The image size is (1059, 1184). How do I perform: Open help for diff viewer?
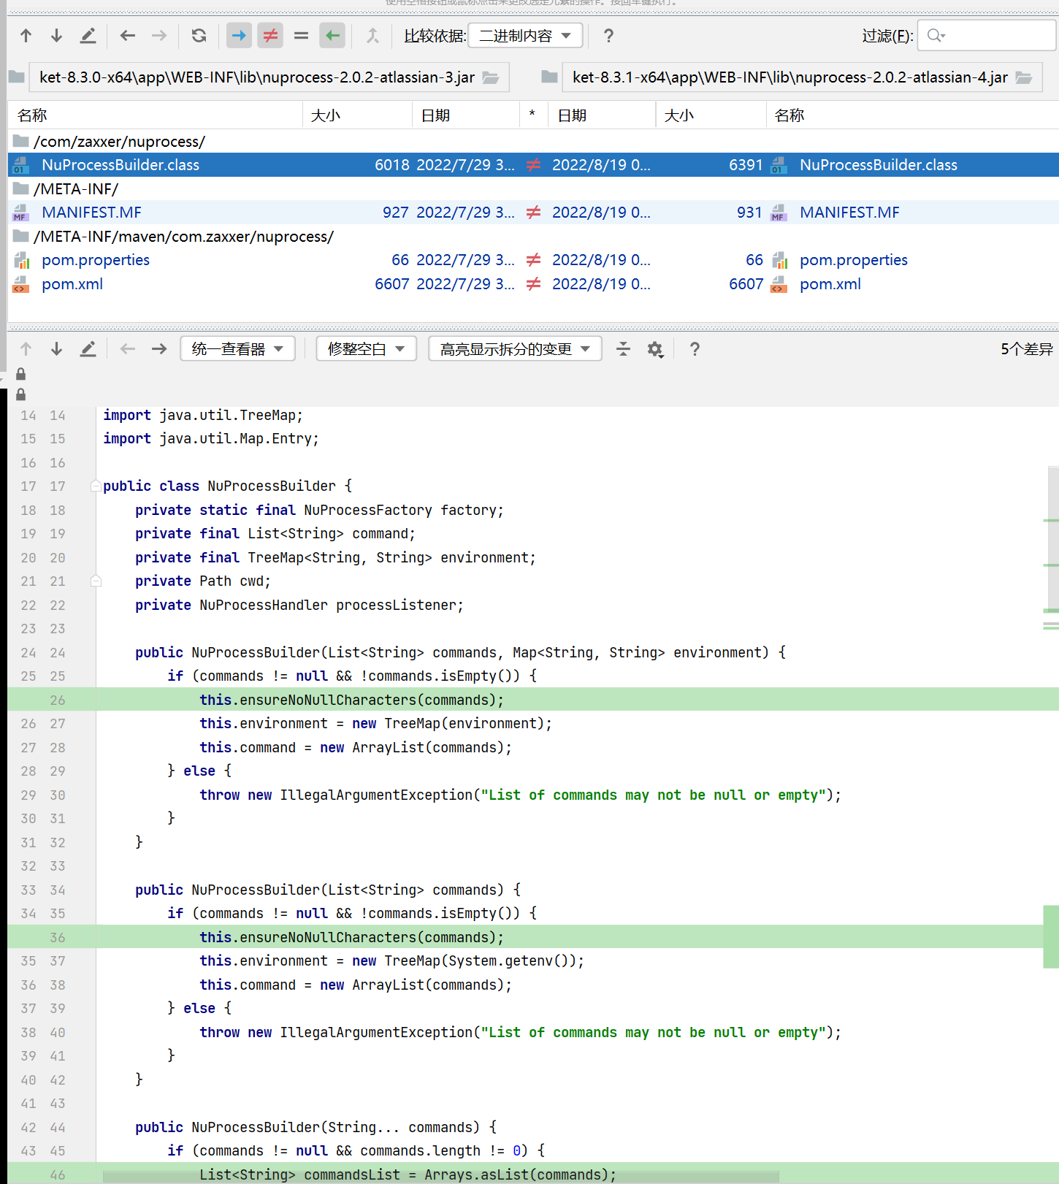point(695,349)
